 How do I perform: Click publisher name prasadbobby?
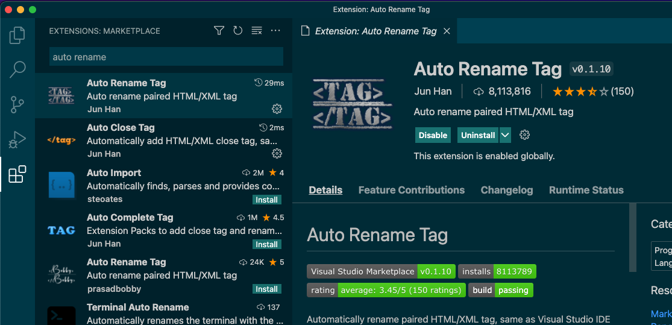[113, 289]
